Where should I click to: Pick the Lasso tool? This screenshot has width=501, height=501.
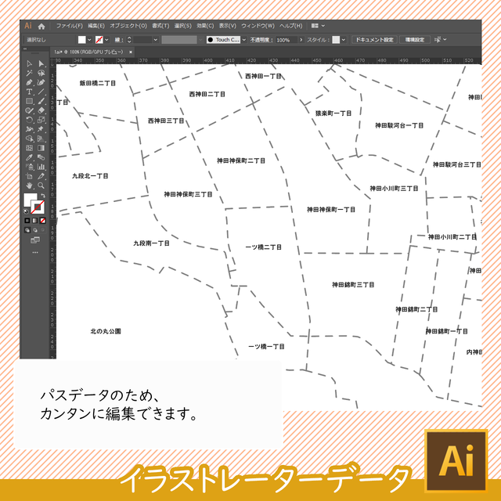41,73
